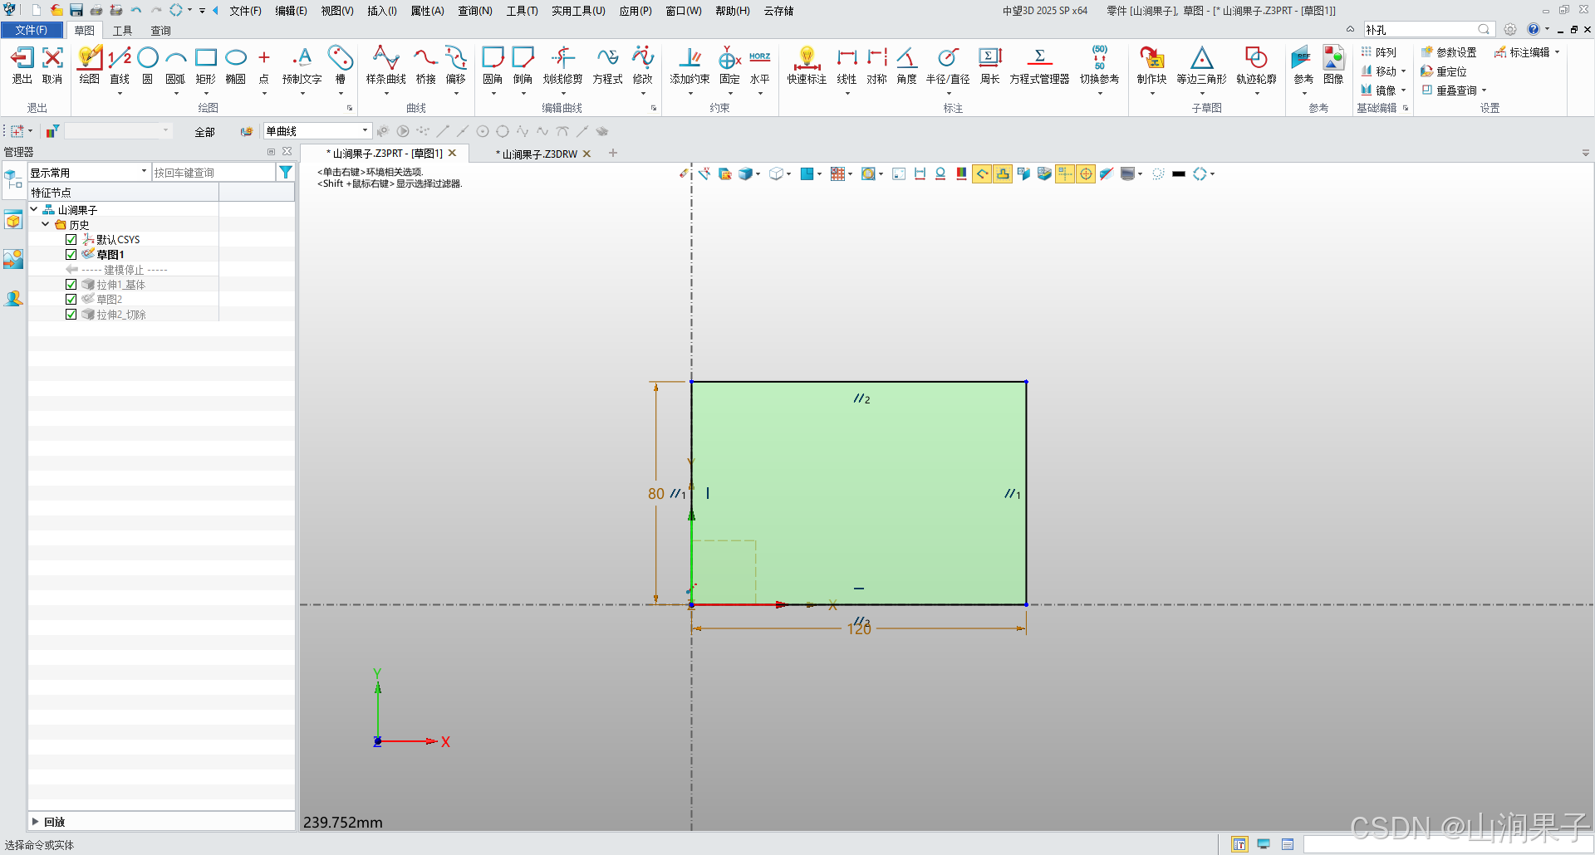Switch to the 查询 ribbon tab
The width and height of the screenshot is (1595, 855).
pos(160,30)
